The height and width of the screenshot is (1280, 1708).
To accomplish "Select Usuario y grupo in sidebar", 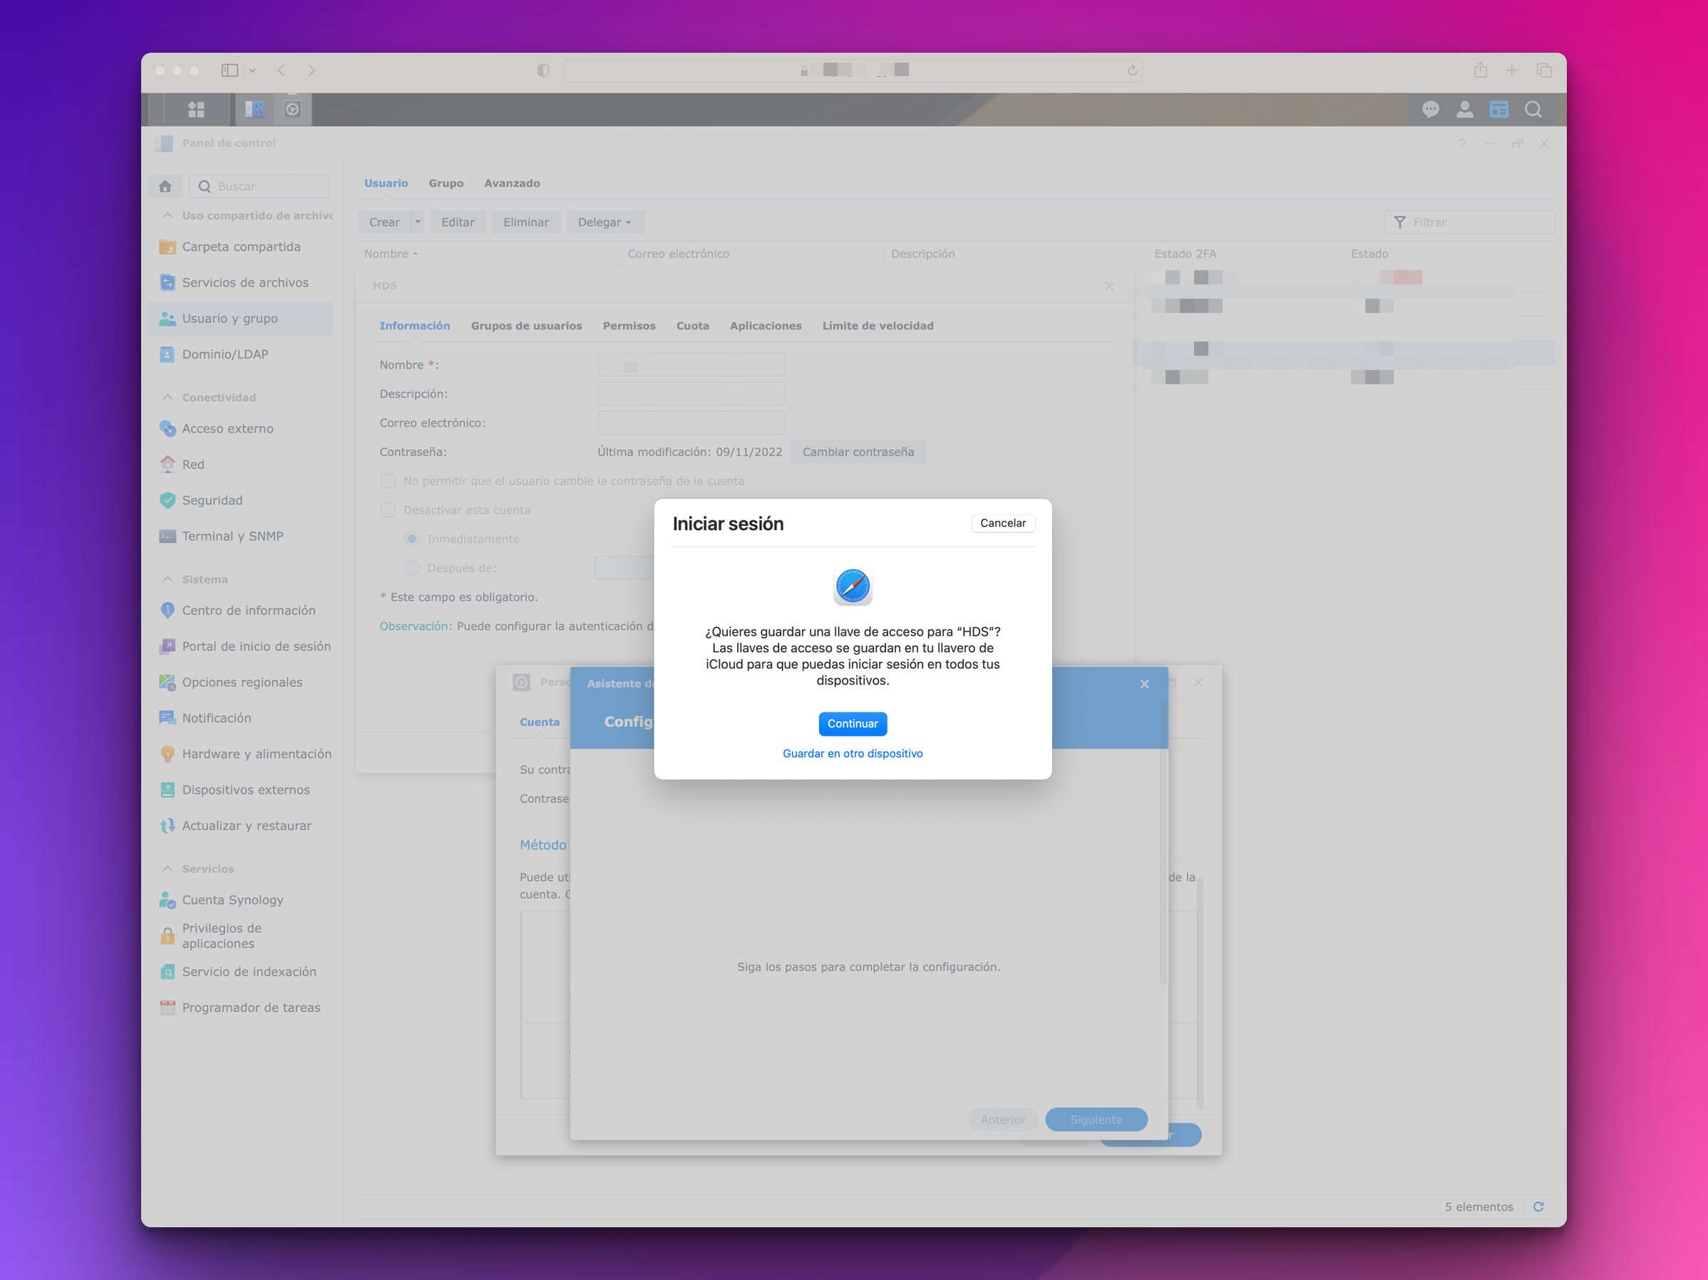I will 240,318.
